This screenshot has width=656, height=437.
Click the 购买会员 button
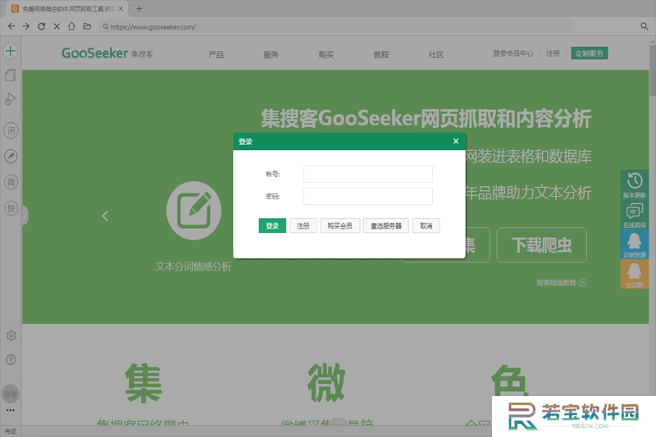coord(339,225)
